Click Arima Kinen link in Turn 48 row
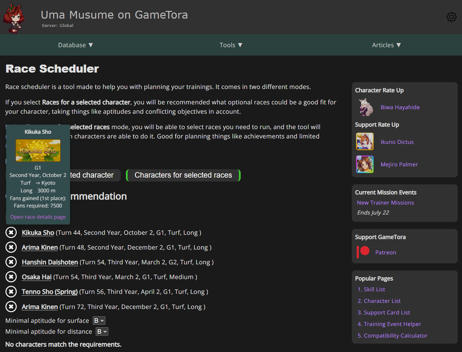 pyautogui.click(x=40, y=247)
